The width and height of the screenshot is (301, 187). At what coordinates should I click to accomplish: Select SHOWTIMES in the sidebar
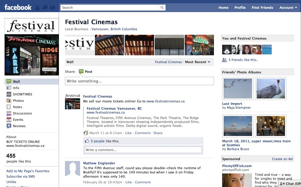[22, 94]
